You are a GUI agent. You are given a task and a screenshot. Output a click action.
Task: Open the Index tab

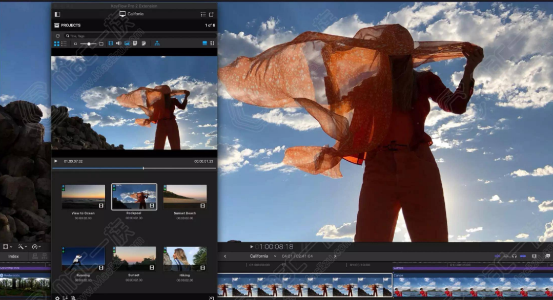pyautogui.click(x=13, y=256)
